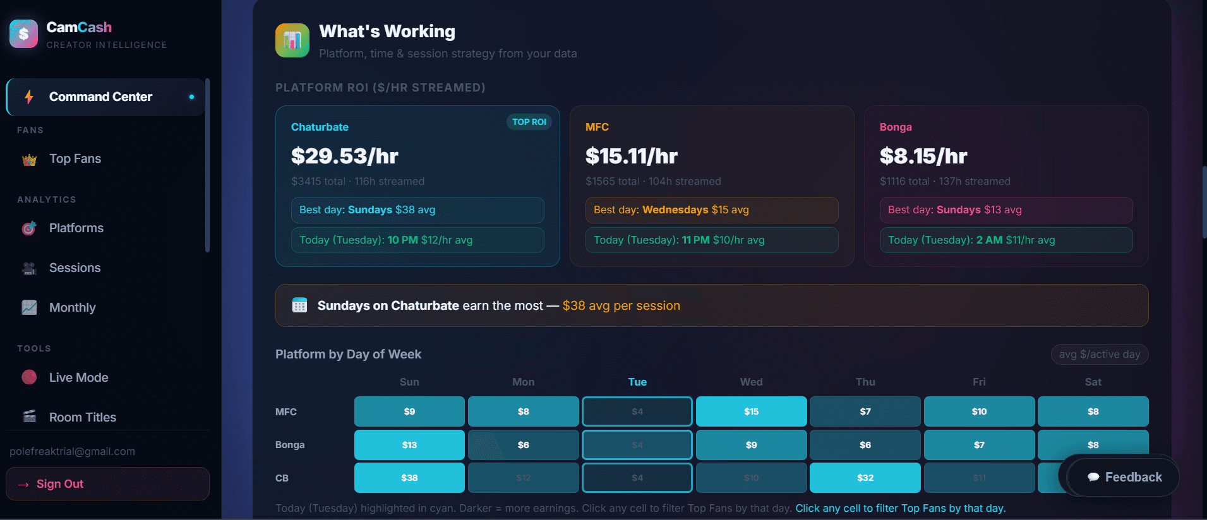
Task: Click the CB Tuesday $4 cell
Action: pyautogui.click(x=637, y=478)
